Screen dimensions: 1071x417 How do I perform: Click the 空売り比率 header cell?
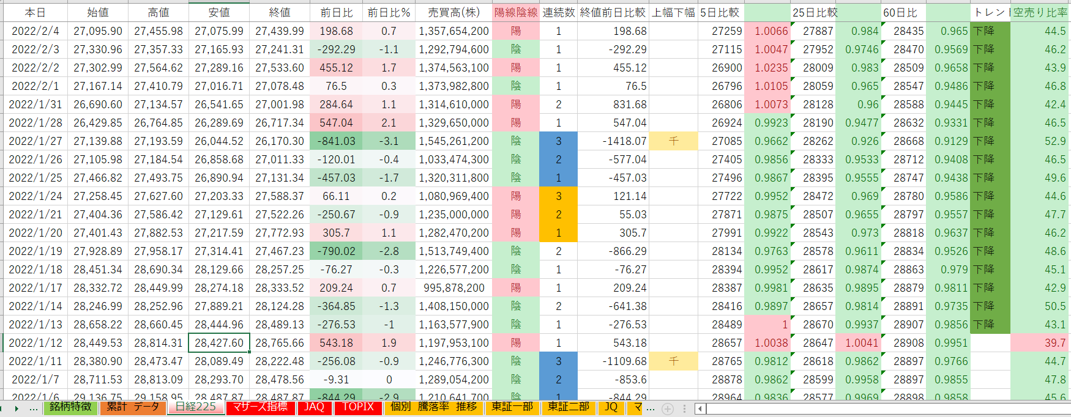point(1040,12)
